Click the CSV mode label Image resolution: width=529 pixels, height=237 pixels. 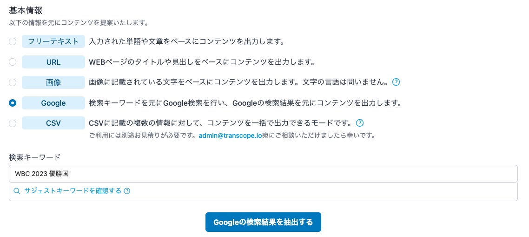pyautogui.click(x=53, y=123)
